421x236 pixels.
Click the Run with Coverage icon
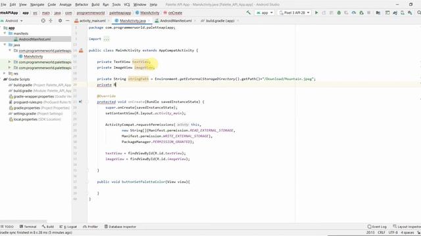[x=347, y=12]
